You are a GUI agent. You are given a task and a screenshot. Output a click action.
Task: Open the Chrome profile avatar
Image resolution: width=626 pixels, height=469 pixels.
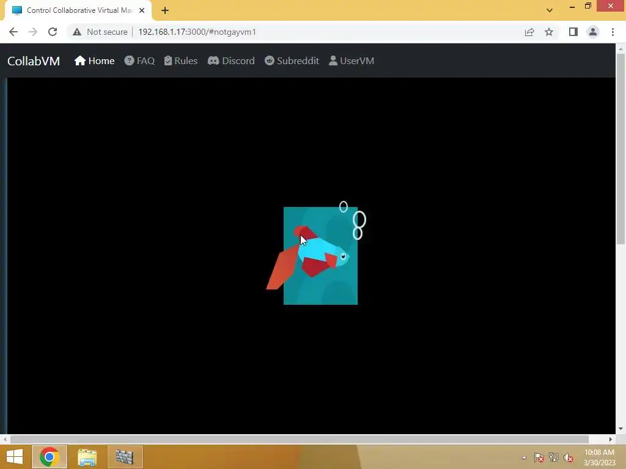point(593,32)
